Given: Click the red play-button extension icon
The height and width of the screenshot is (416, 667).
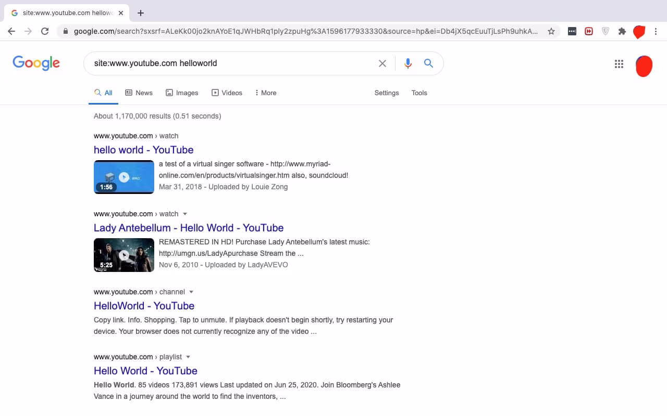Looking at the screenshot, I should click(589, 31).
